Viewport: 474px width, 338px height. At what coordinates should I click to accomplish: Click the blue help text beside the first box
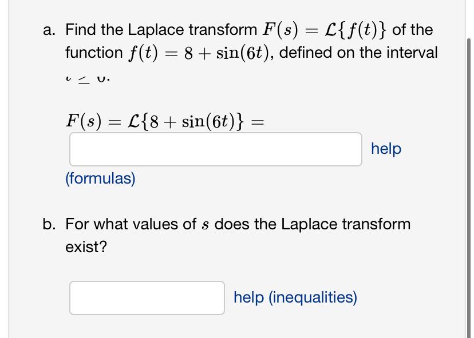(x=385, y=149)
